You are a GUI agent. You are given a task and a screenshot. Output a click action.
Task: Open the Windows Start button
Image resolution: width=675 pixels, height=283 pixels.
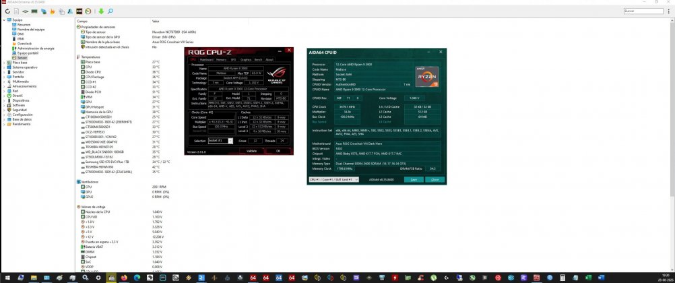[x=9, y=278]
